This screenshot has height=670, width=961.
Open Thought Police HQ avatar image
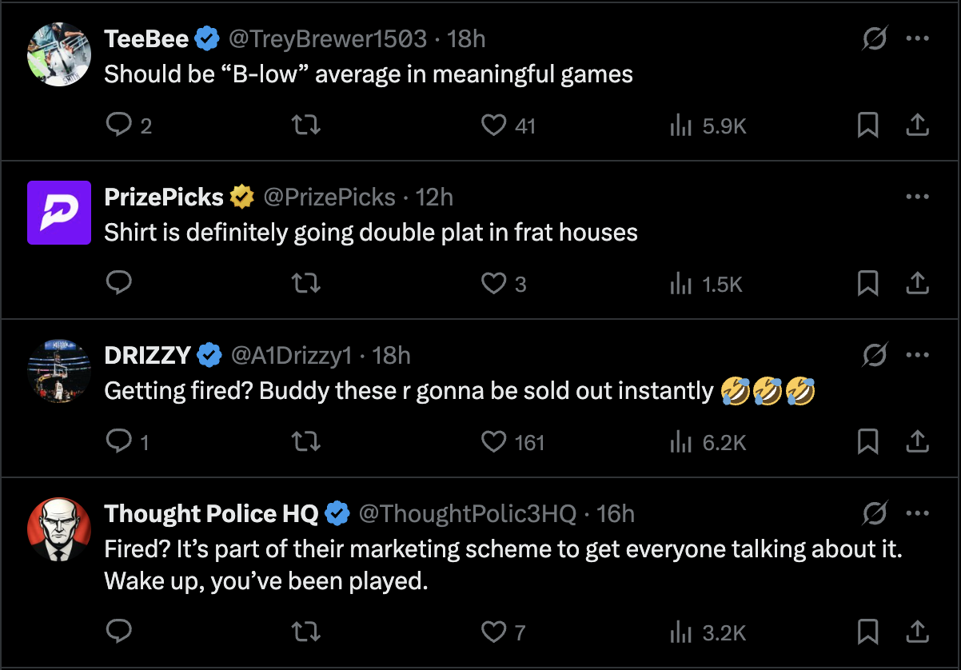(59, 528)
